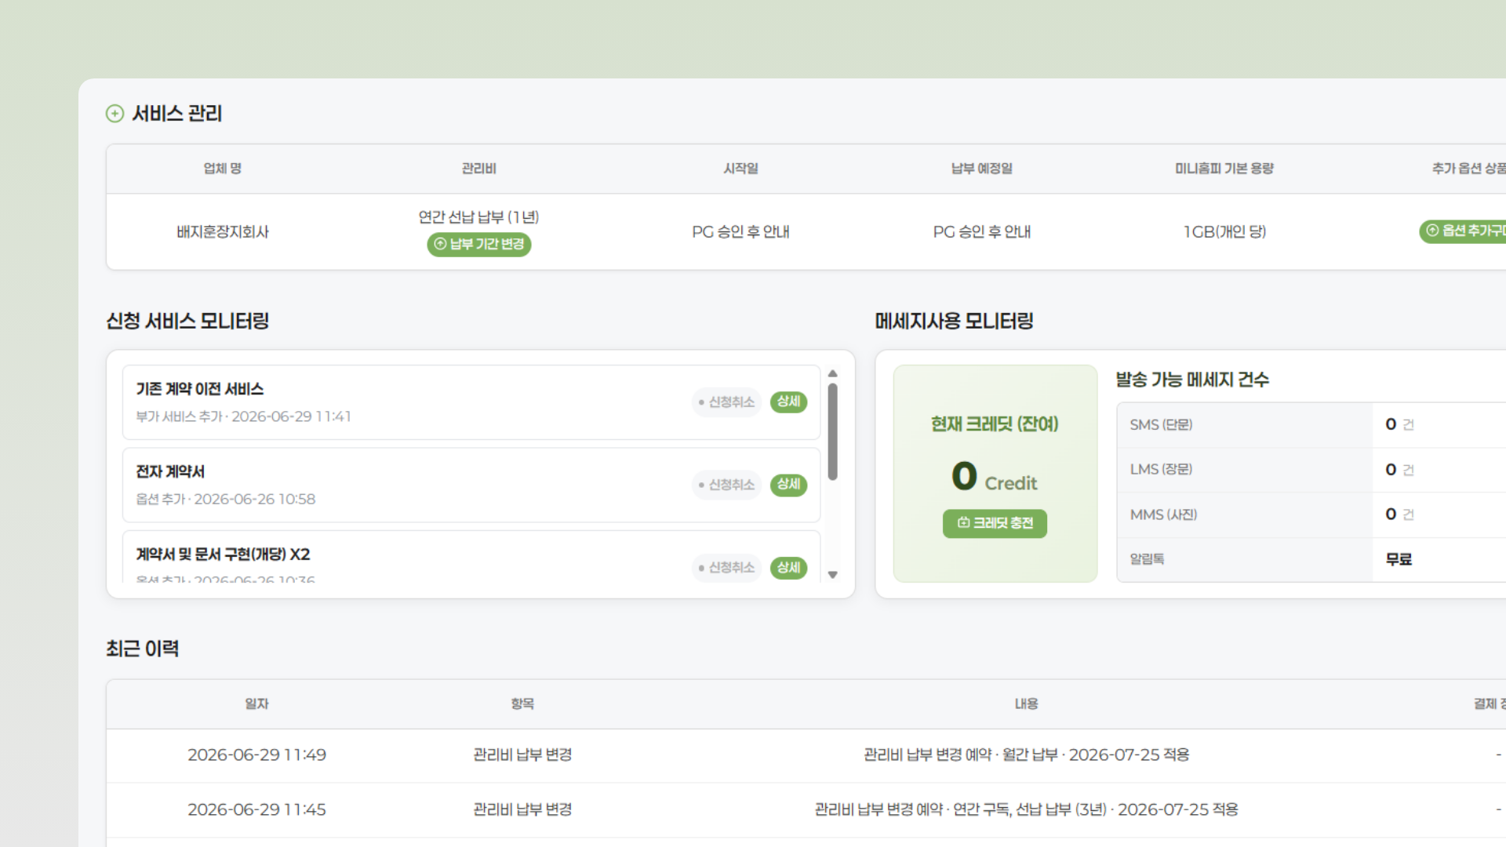Select the 전자 계약서 card

[x=471, y=485]
